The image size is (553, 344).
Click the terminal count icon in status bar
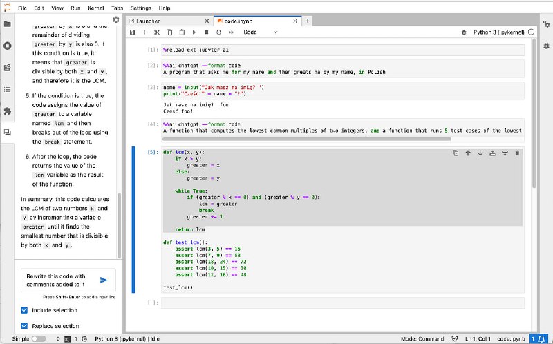click(x=67, y=339)
